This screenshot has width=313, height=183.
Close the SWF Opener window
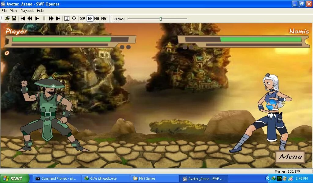click(x=309, y=4)
